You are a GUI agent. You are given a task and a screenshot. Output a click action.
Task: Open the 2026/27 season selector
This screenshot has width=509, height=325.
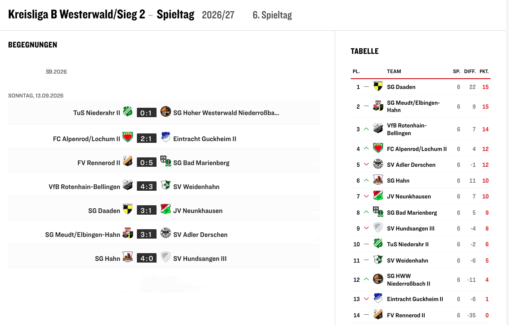coord(218,15)
